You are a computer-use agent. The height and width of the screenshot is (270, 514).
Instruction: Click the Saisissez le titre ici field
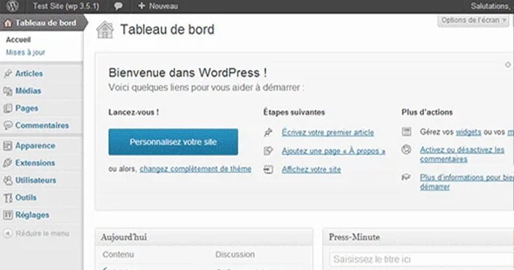(421, 259)
